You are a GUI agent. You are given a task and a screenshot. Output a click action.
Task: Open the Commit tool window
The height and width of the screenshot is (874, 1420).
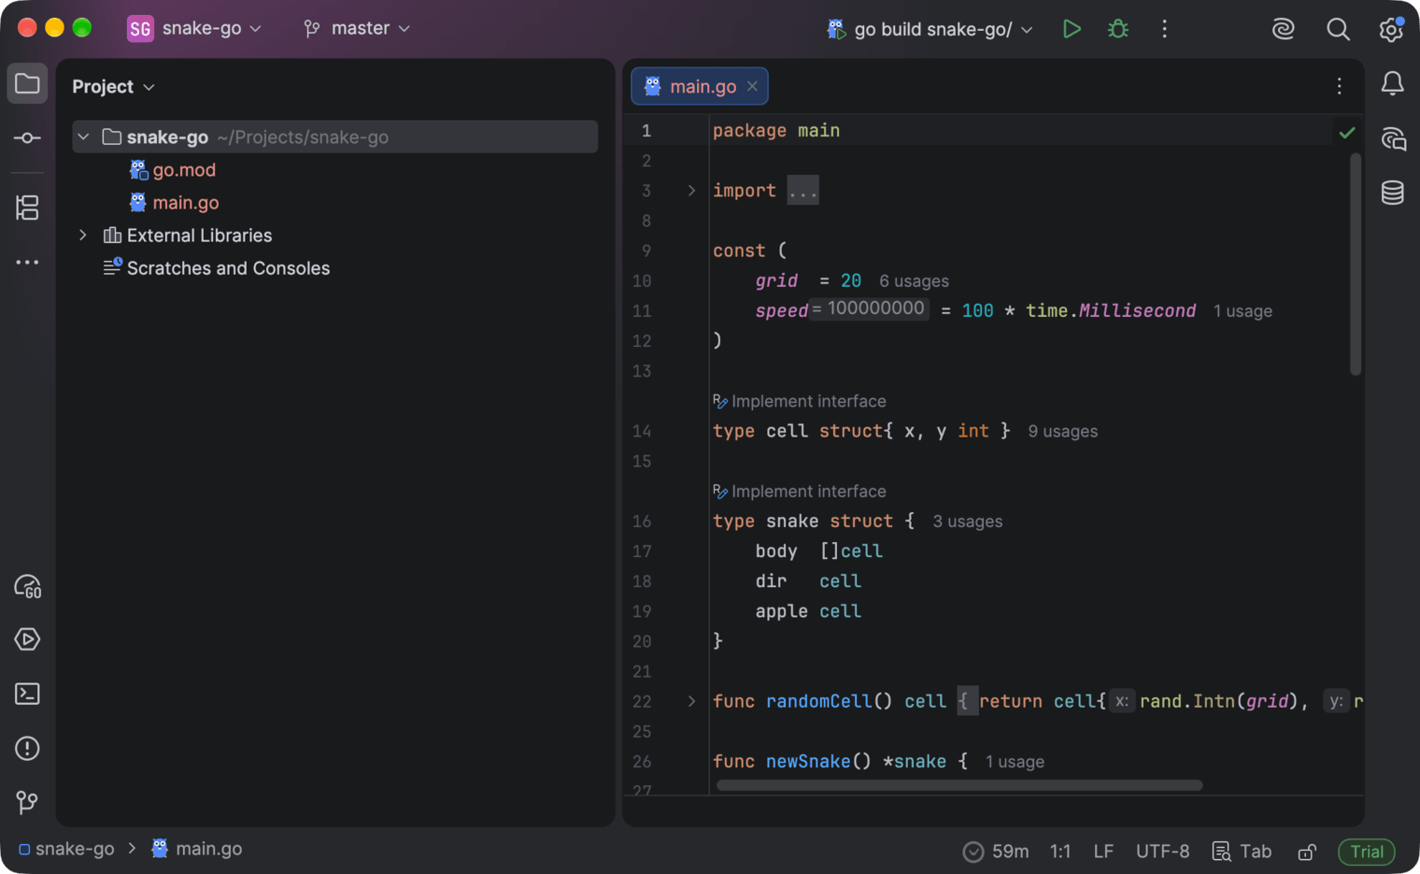(x=27, y=138)
